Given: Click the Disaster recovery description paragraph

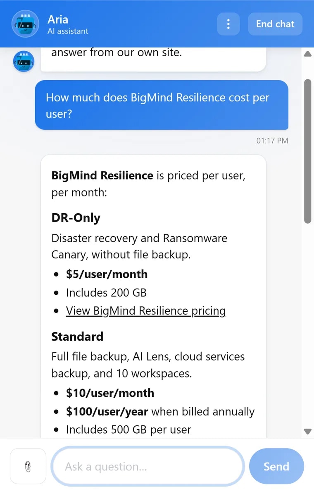Looking at the screenshot, I should click(139, 246).
